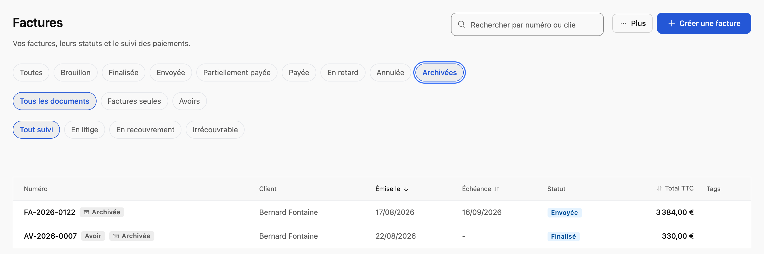The width and height of the screenshot is (764, 254).
Task: Open credit note AV-2026-0007
Action: tap(50, 236)
